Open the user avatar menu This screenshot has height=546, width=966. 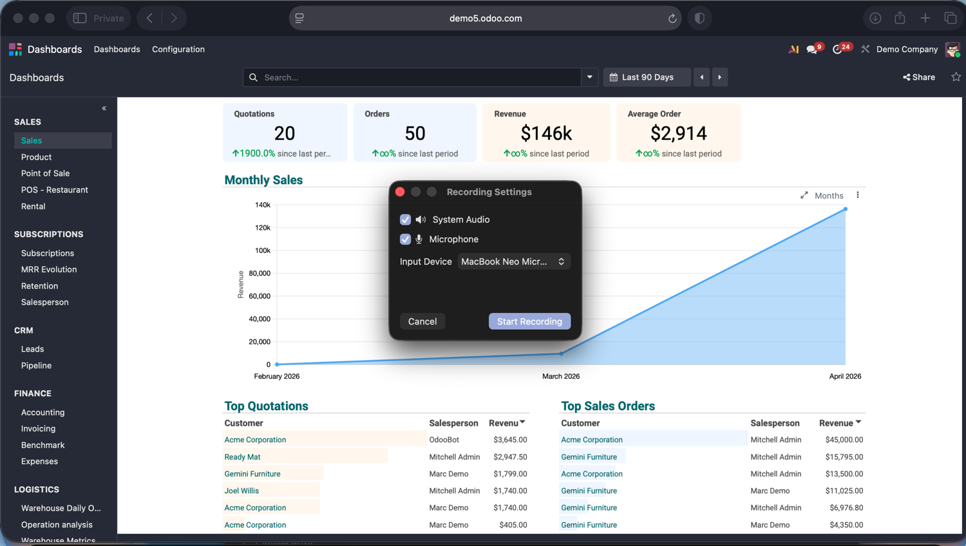952,49
